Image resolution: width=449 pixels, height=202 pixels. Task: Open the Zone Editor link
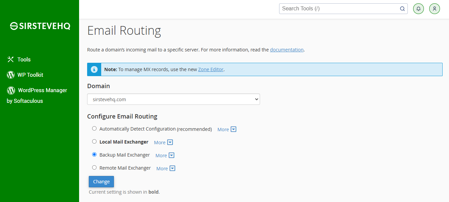pos(211,69)
